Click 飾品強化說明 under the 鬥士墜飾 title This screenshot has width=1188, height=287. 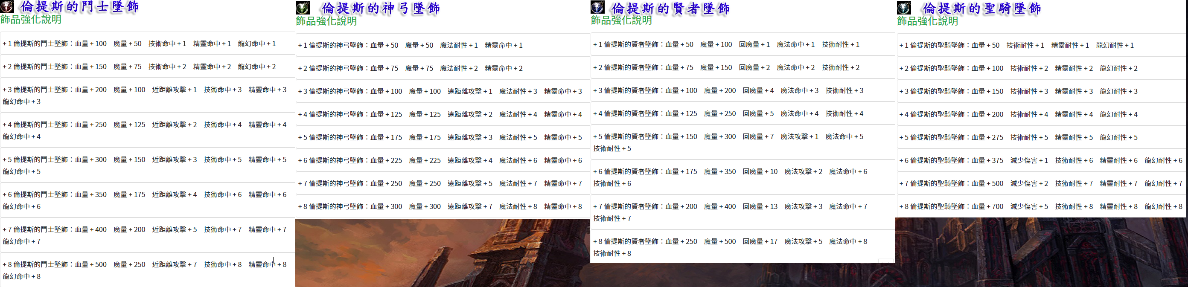(31, 19)
